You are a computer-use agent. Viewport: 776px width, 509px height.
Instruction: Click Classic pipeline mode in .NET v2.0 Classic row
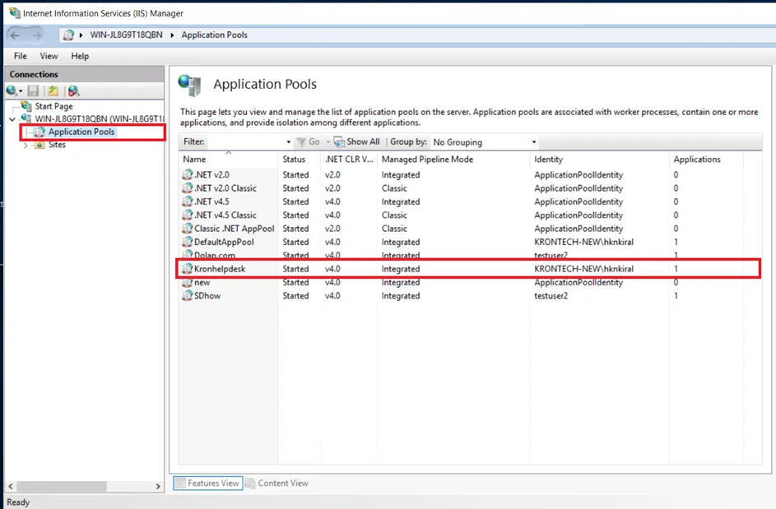pos(394,188)
